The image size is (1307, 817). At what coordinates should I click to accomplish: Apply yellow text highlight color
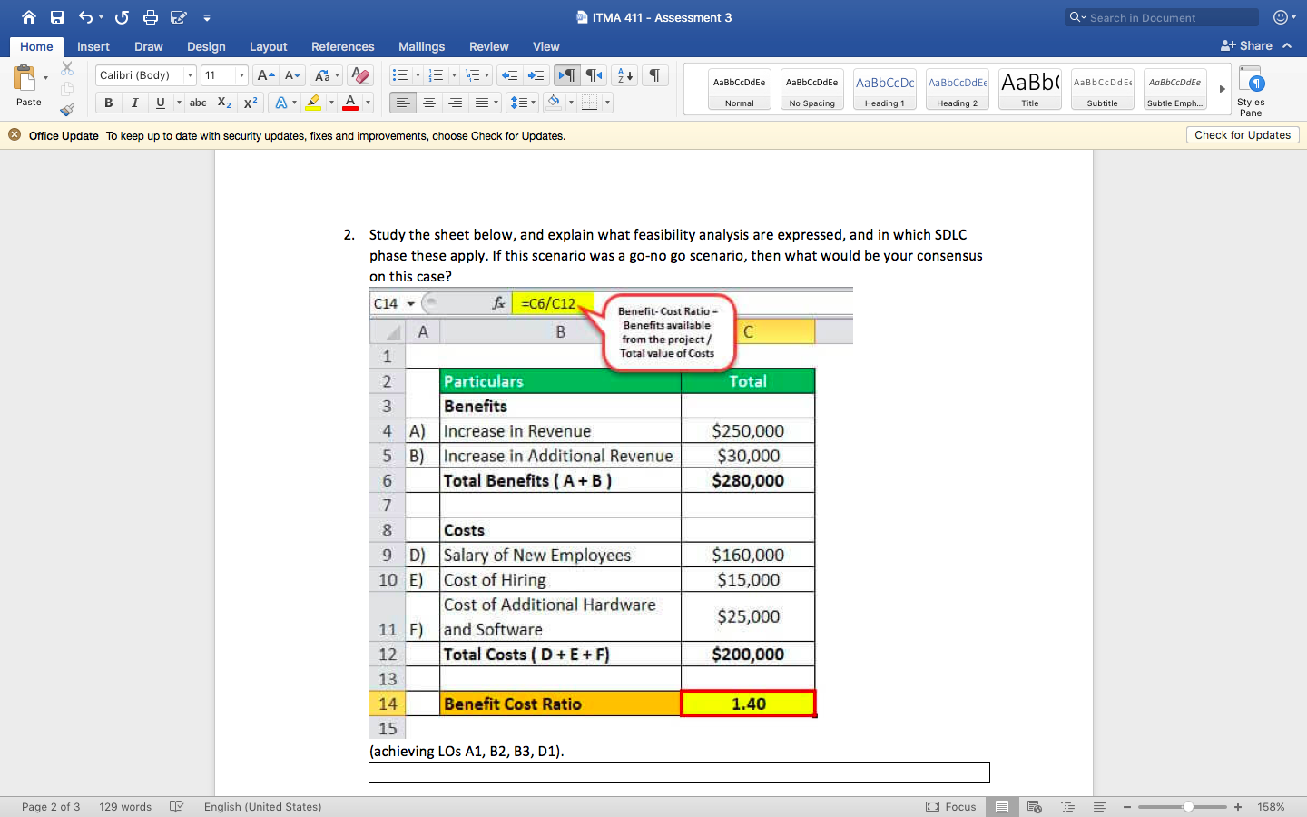pyautogui.click(x=313, y=103)
